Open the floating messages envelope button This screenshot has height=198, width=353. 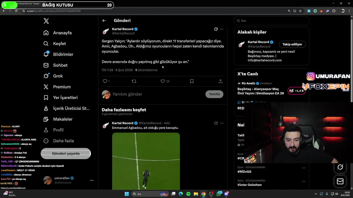coord(340,182)
